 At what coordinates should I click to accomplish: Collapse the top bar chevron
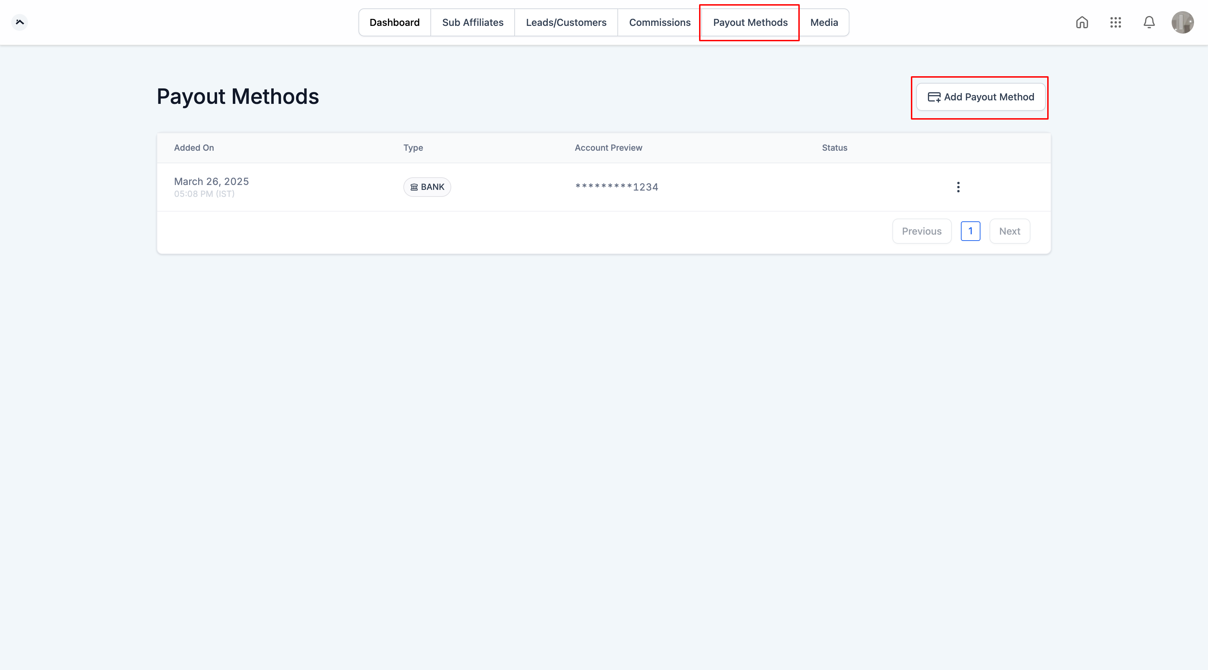(x=20, y=22)
